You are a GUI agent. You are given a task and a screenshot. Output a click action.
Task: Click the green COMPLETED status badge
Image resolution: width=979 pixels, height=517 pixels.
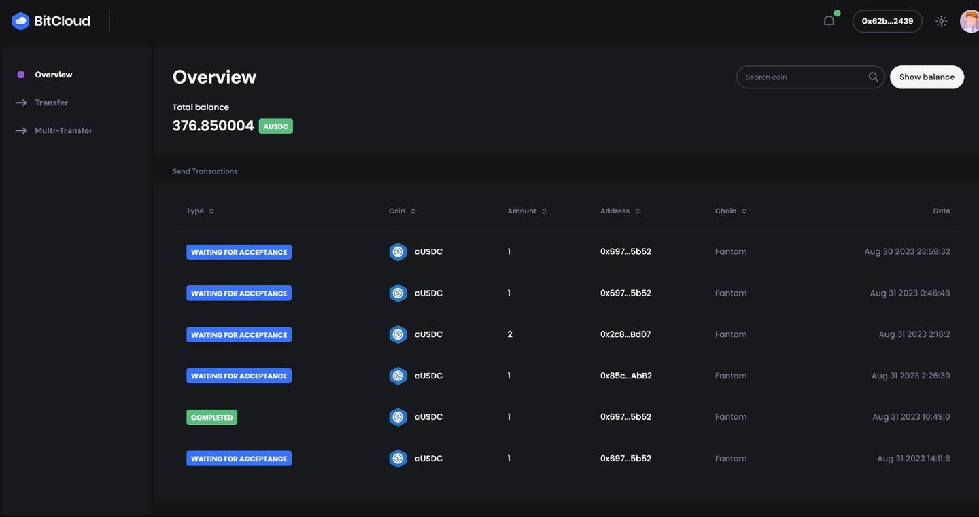pos(212,417)
